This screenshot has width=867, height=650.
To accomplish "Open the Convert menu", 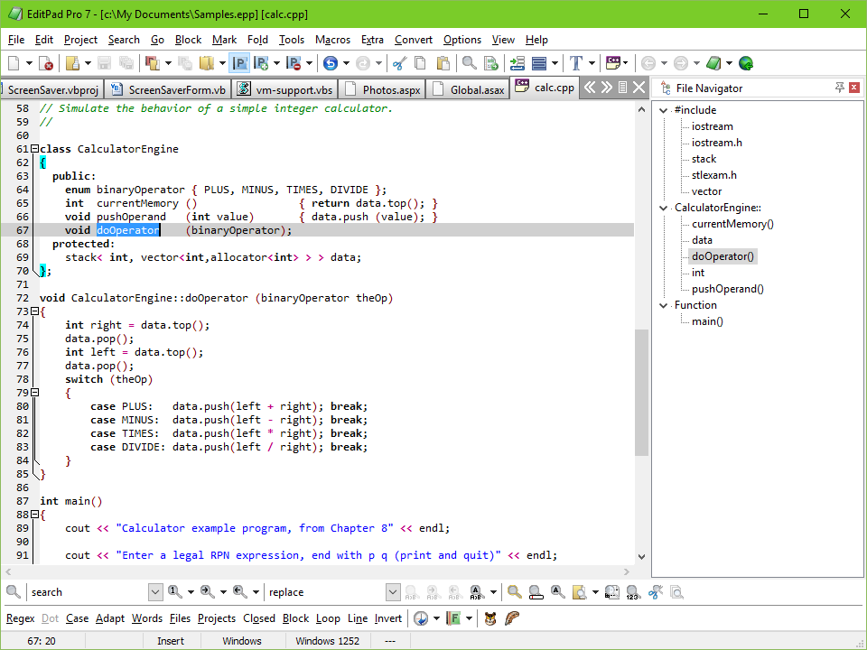I will coord(413,40).
